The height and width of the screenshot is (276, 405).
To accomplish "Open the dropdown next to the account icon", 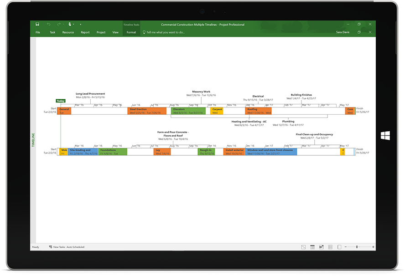I will (73, 24).
